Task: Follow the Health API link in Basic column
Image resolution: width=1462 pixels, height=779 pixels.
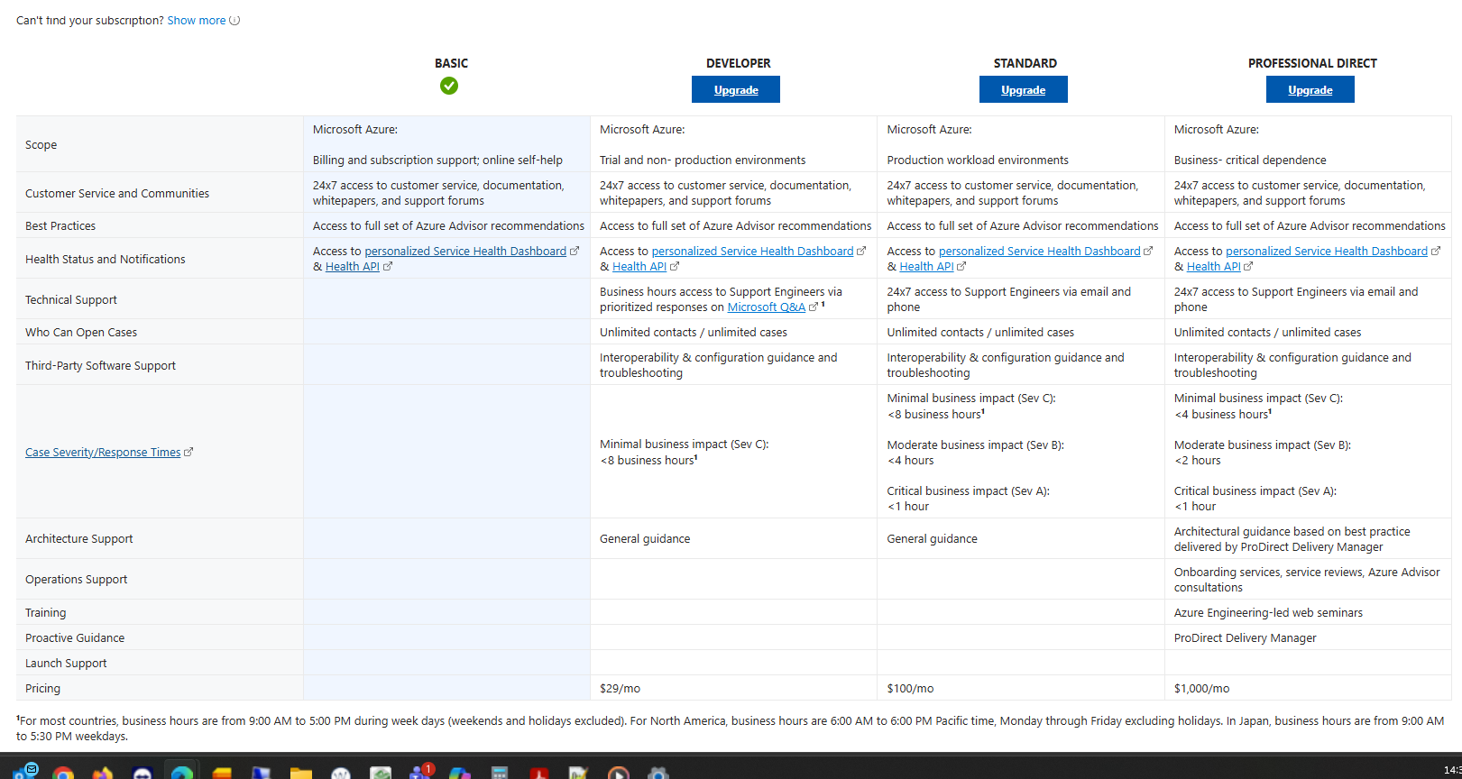Action: pyautogui.click(x=353, y=267)
